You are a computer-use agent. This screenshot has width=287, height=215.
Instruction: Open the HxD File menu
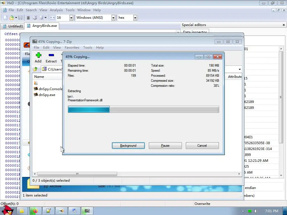(x=11, y=10)
